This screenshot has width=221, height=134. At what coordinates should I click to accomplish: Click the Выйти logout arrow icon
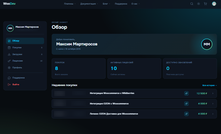9,85
